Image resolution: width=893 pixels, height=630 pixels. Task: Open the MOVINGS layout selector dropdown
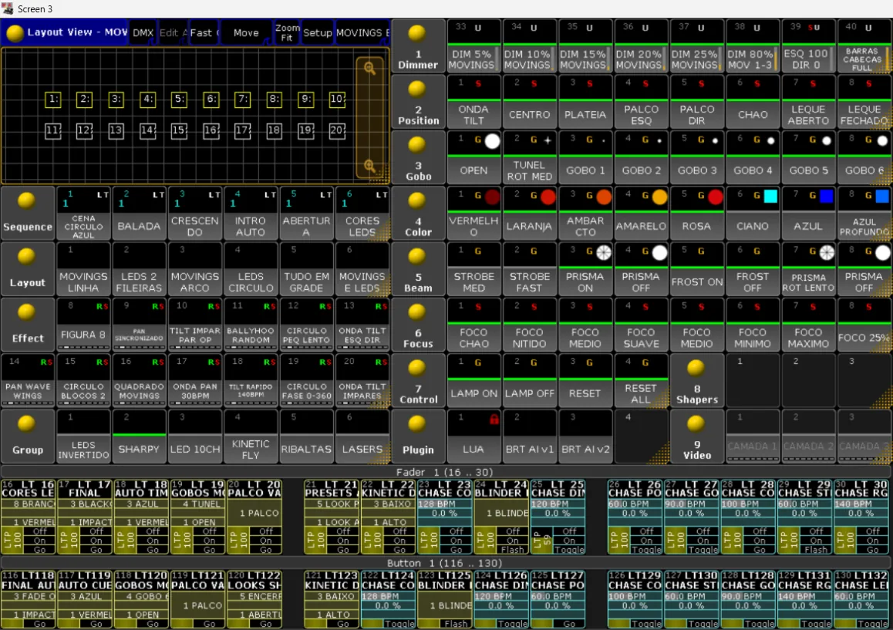[x=362, y=33]
